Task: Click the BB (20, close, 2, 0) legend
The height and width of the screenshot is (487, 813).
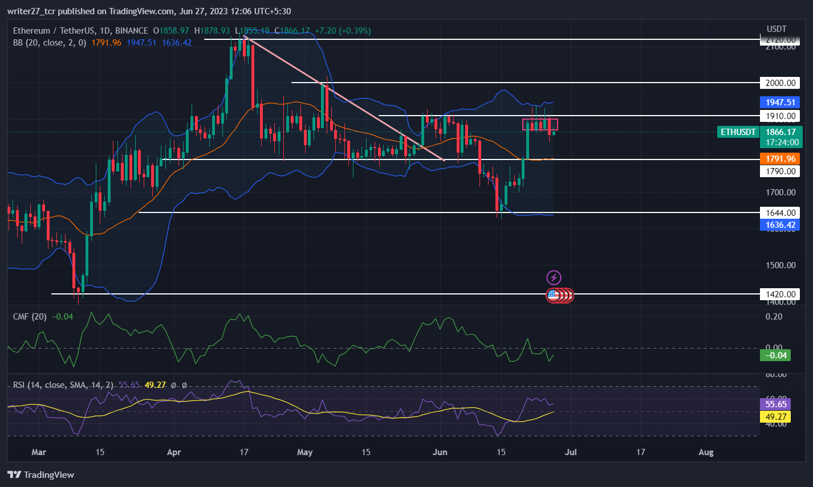Action: point(50,42)
